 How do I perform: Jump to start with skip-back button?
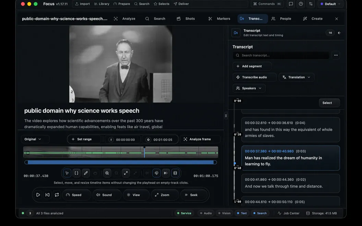[x=47, y=195]
